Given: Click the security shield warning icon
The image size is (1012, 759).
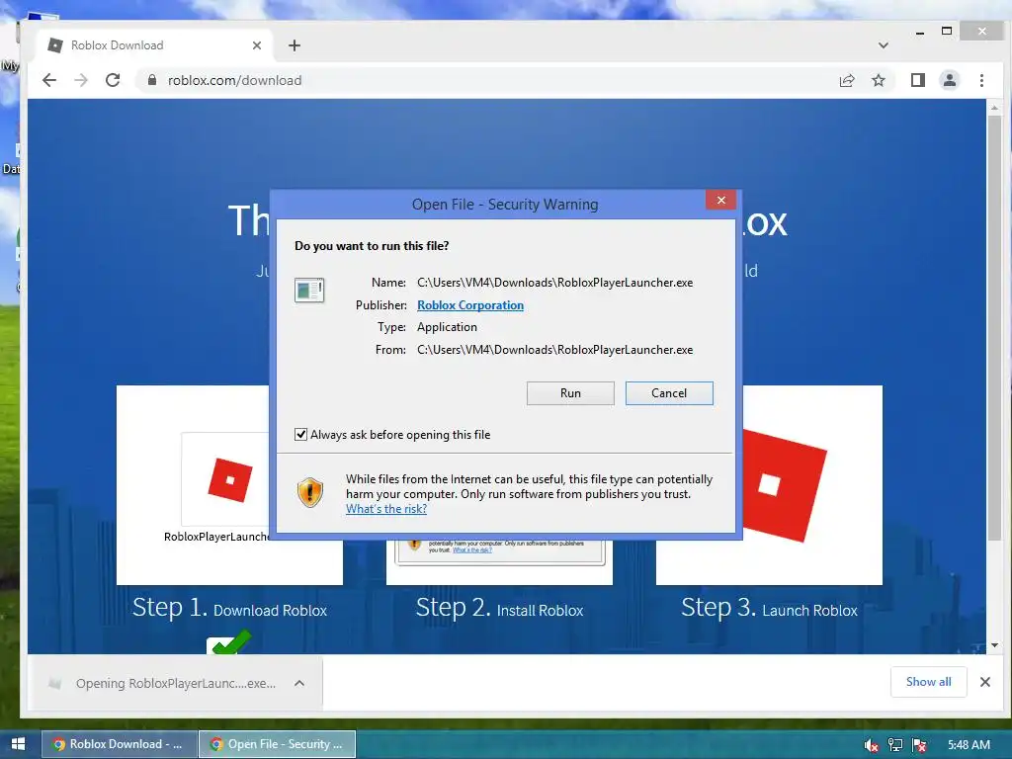Looking at the screenshot, I should pyautogui.click(x=309, y=492).
